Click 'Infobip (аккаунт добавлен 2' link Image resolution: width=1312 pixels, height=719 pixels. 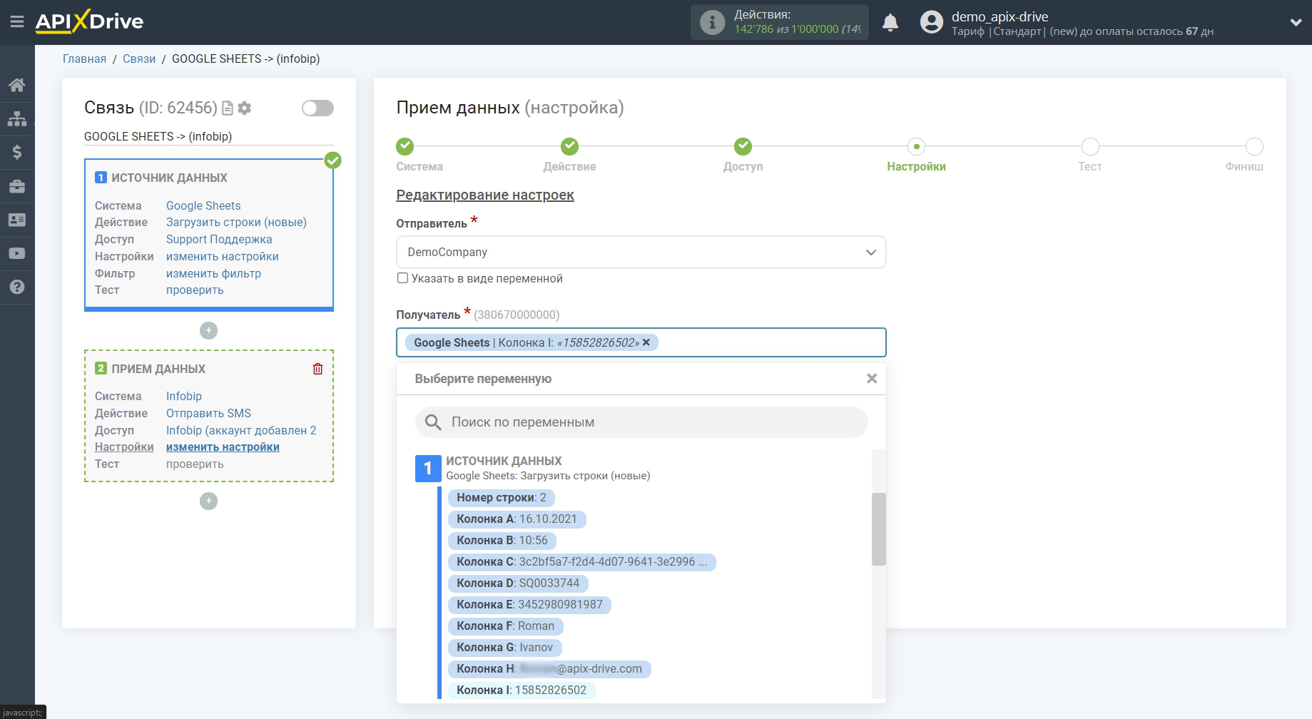tap(241, 430)
